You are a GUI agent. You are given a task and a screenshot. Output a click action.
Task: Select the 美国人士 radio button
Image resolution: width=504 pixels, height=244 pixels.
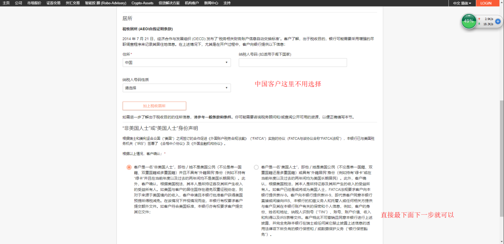tap(256, 167)
